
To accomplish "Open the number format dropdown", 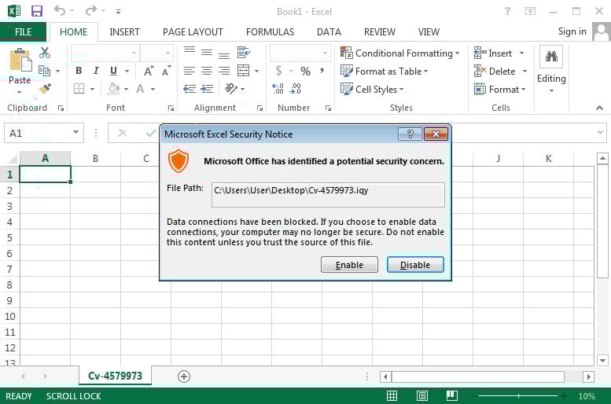I will pos(325,53).
